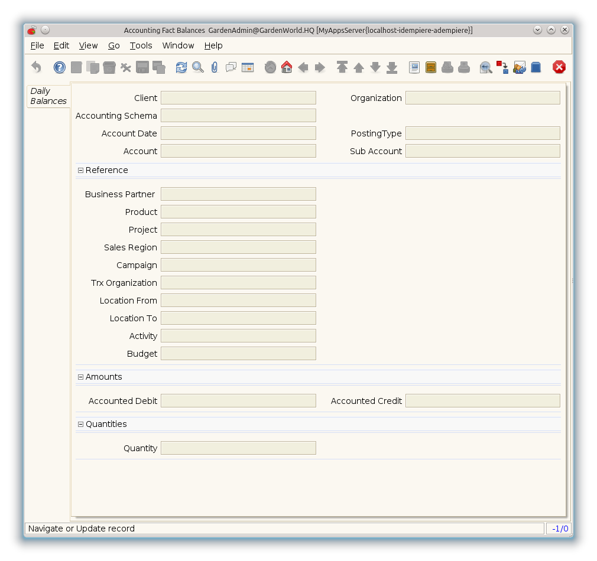Open the View menu

click(x=88, y=45)
